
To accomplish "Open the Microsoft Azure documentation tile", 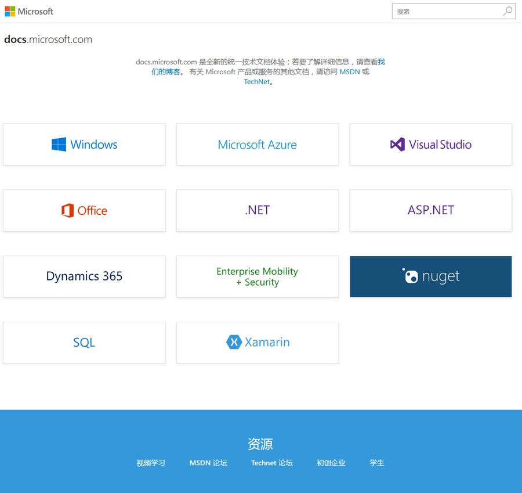I will pyautogui.click(x=258, y=145).
